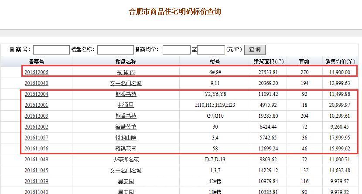Open the 桃源里 project link
Screen dimensions: 362x194
[126, 105]
